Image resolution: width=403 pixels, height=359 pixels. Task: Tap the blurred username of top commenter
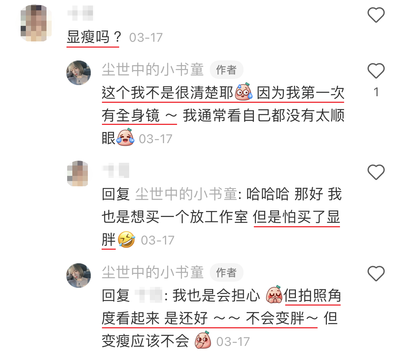[x=81, y=13]
